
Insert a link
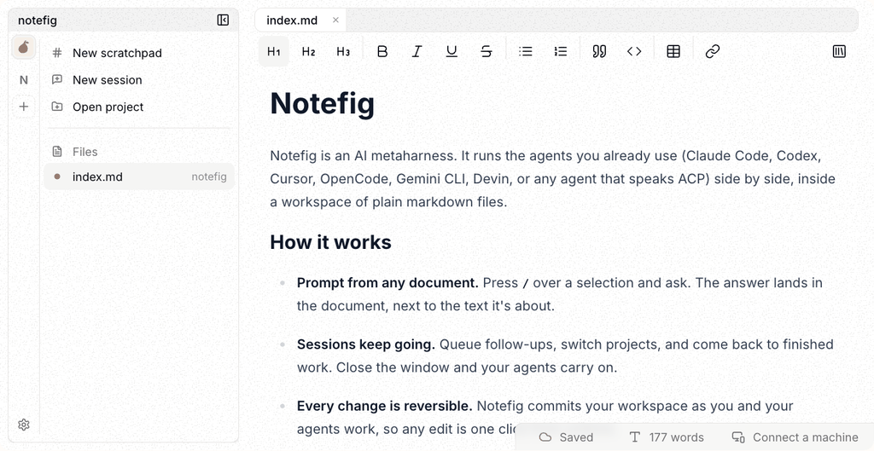point(713,51)
